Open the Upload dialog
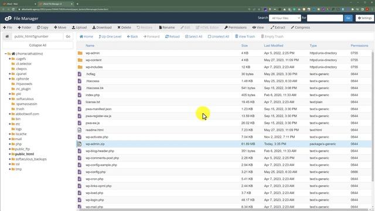The width and height of the screenshot is (375, 211). [x=80, y=28]
